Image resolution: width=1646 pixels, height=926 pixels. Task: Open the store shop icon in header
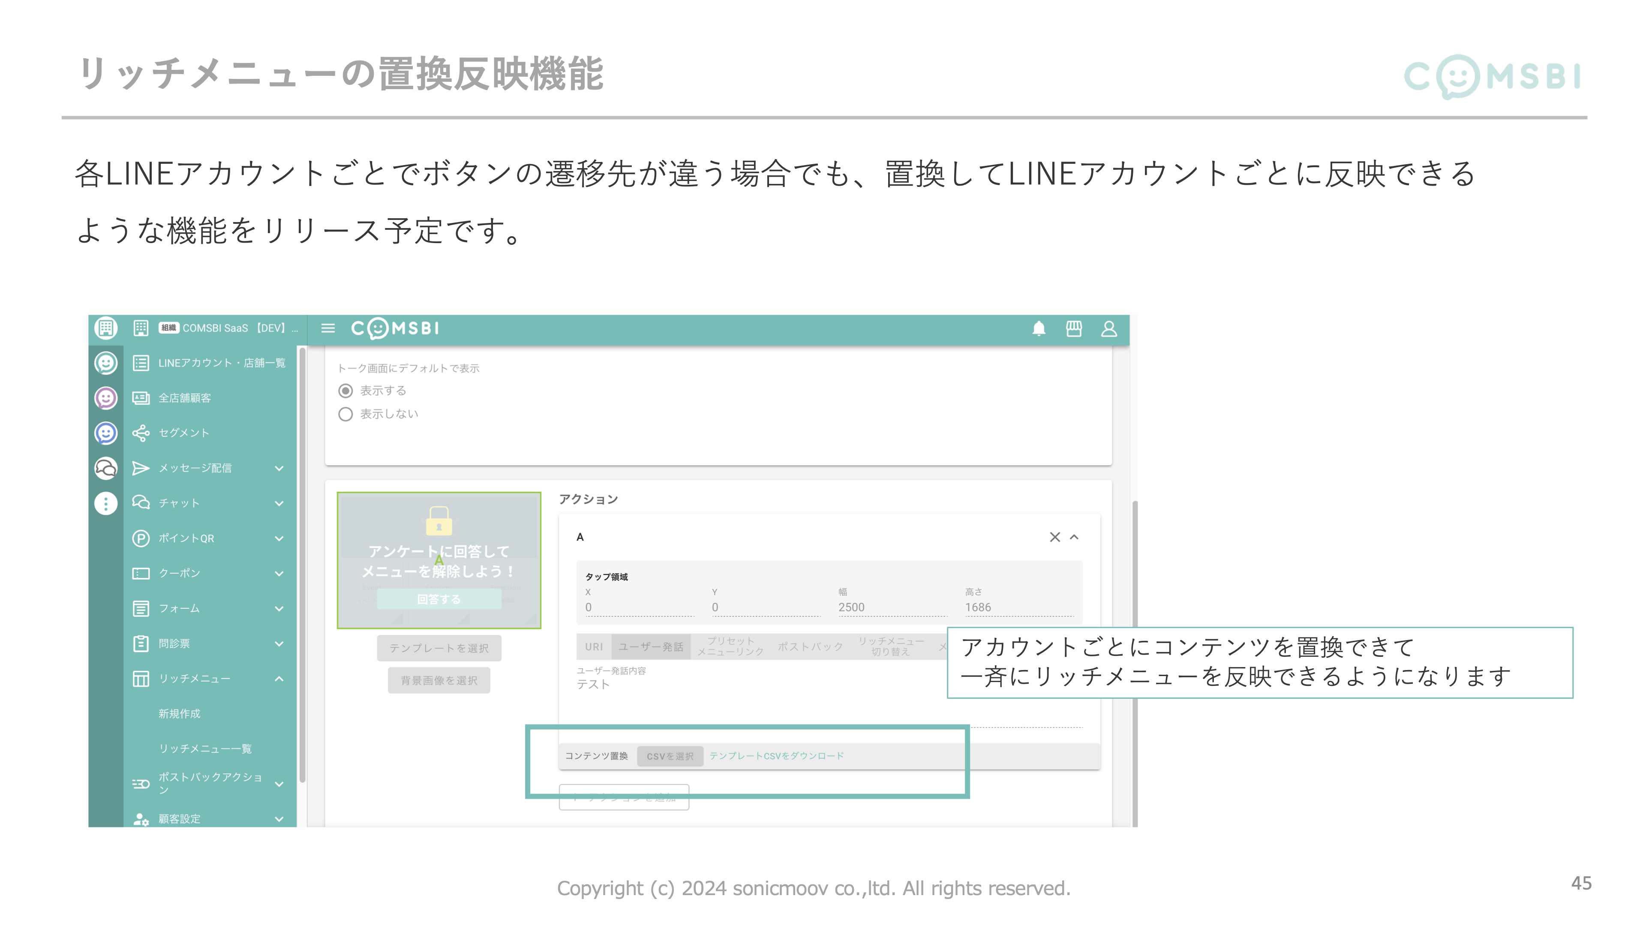[1074, 328]
